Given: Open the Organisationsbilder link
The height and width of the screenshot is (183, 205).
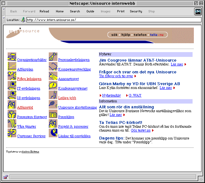Looking at the screenshot, I should coord(32,60).
